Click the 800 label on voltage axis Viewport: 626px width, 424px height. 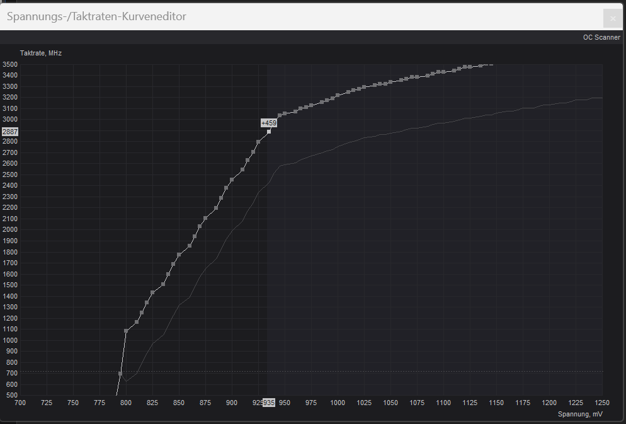pos(126,403)
